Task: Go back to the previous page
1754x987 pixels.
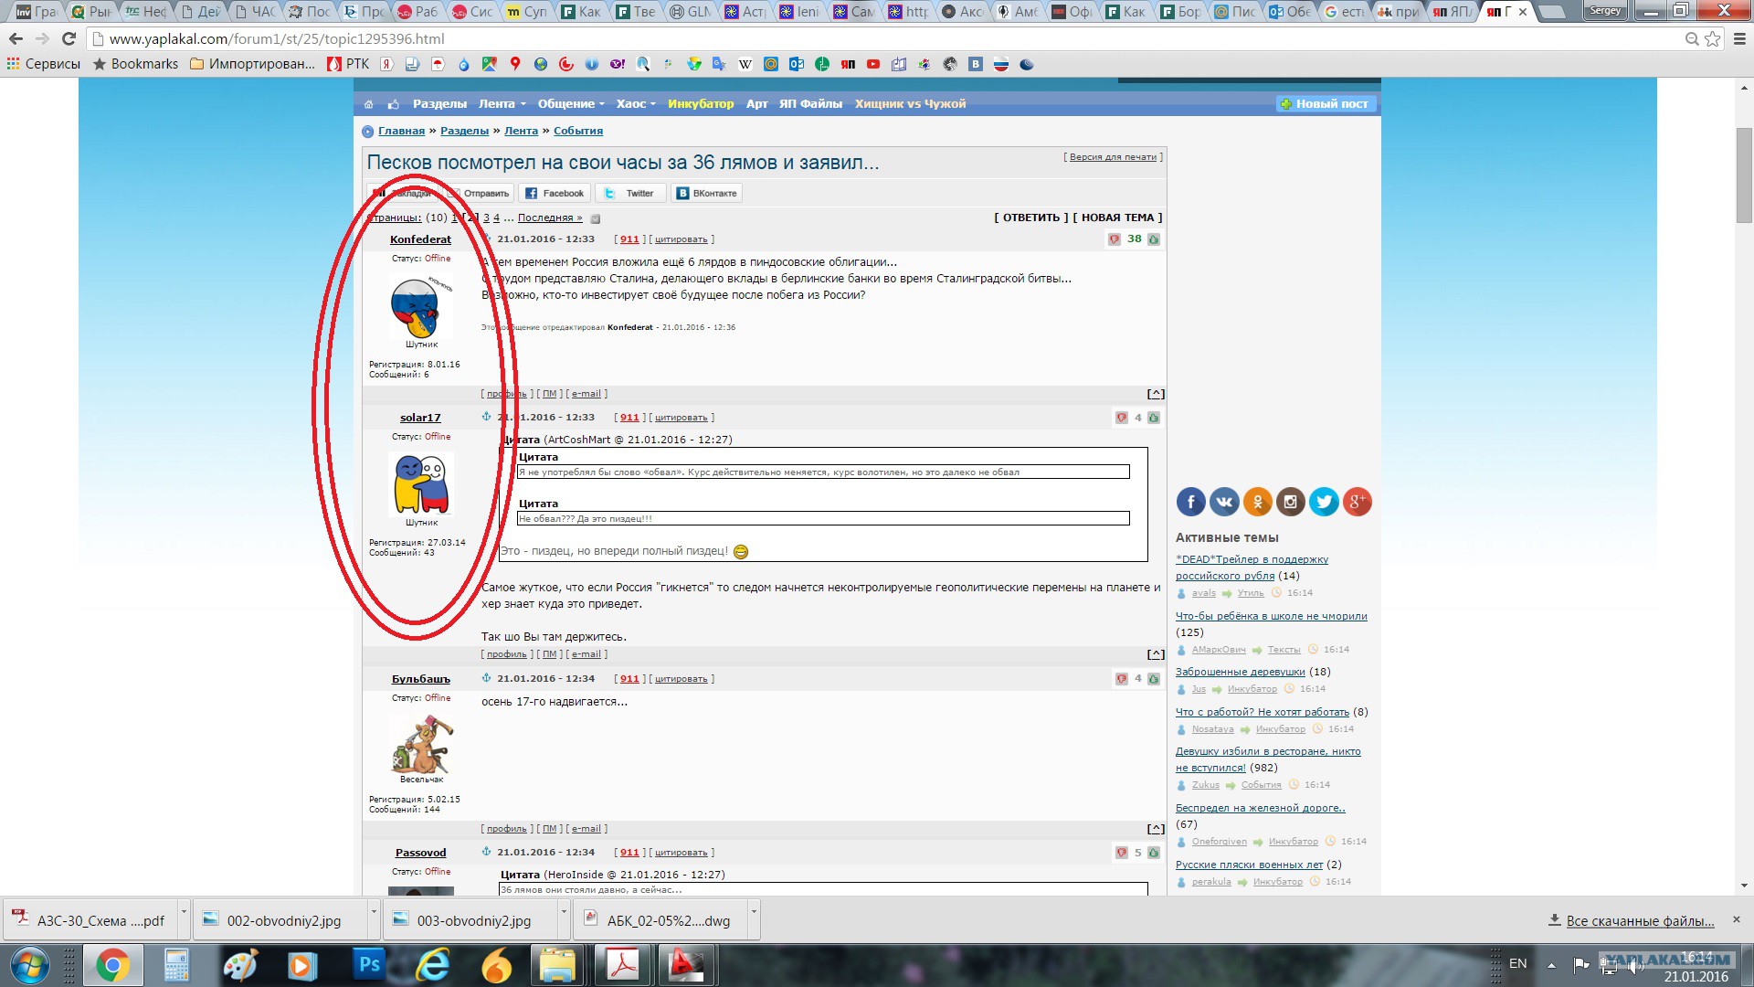Action: point(16,39)
